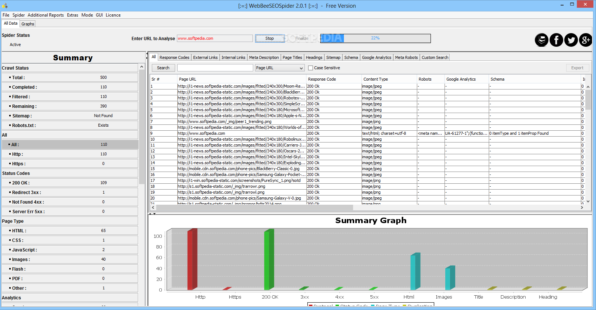Open the File menu
Viewport: 596px width, 310px height.
pyautogui.click(x=6, y=15)
